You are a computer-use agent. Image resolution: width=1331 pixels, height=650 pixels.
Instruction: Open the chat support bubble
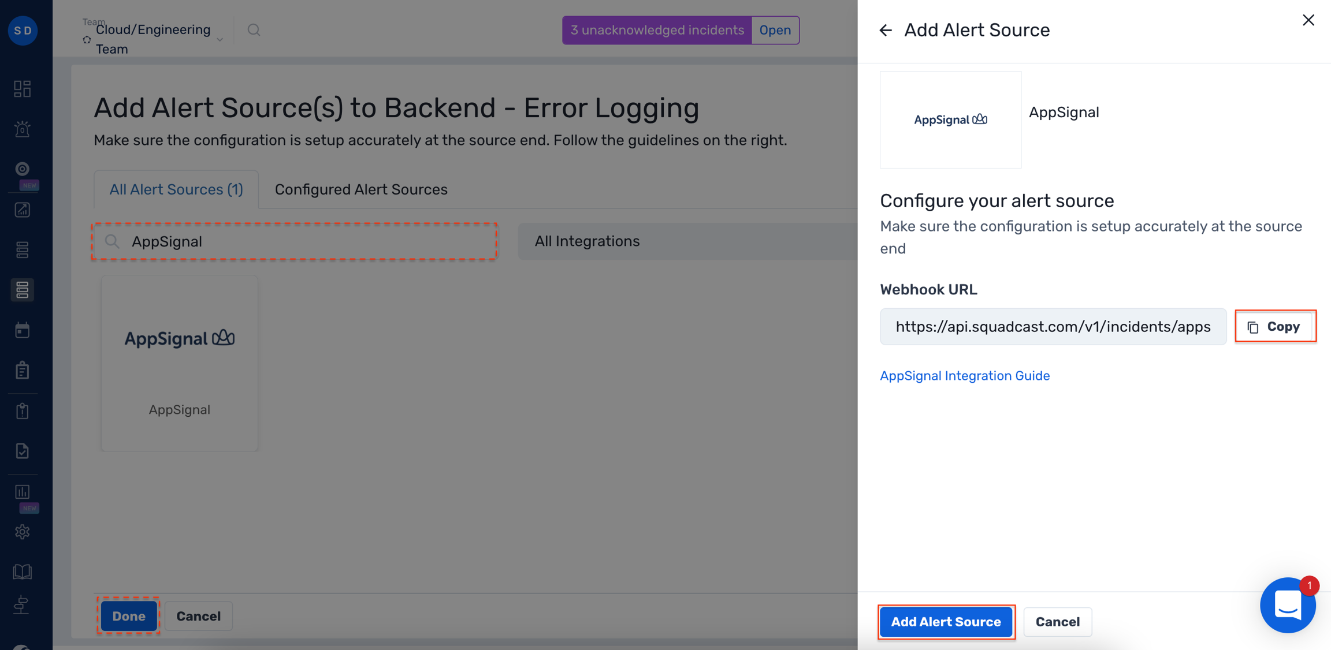tap(1288, 605)
